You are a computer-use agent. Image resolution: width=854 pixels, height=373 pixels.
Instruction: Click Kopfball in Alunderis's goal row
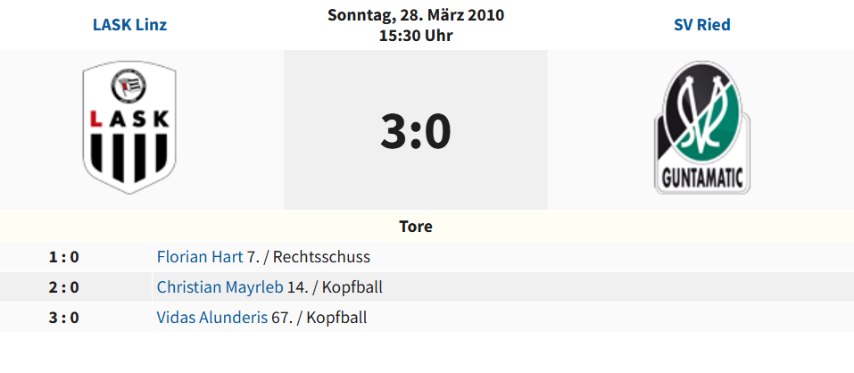pyautogui.click(x=336, y=318)
